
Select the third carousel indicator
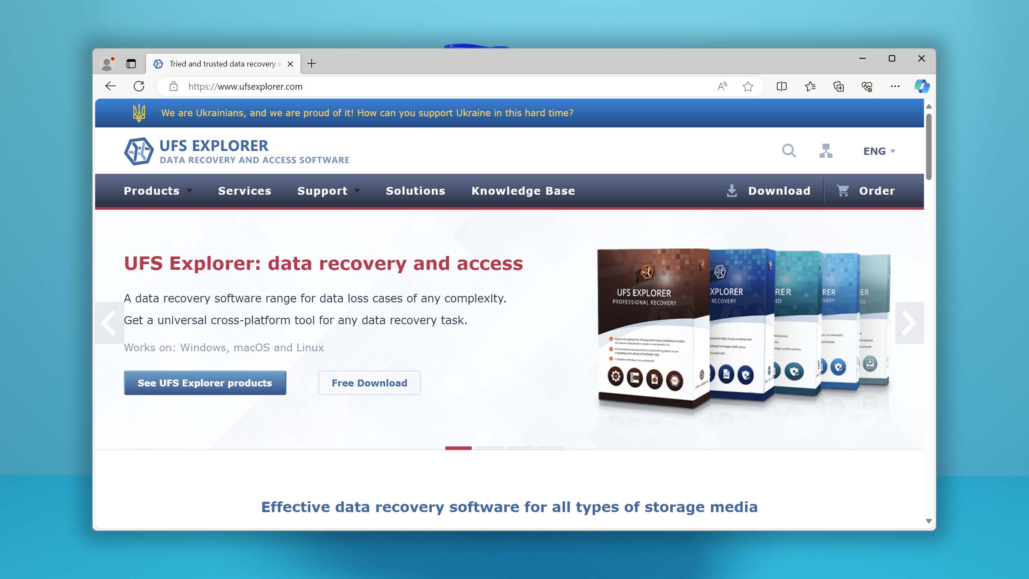pyautogui.click(x=520, y=448)
